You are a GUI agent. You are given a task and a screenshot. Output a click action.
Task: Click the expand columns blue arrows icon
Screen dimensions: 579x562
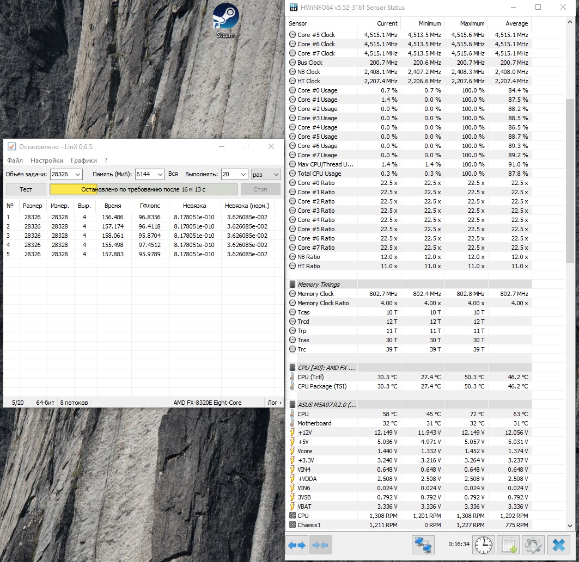point(297,545)
